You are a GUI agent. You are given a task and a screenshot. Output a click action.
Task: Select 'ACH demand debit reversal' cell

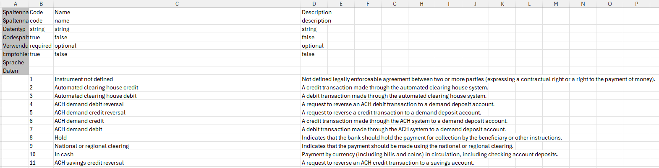coord(177,104)
